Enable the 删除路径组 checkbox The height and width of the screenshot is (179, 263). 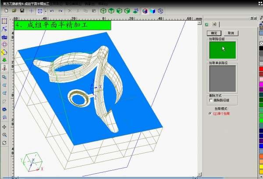211,100
